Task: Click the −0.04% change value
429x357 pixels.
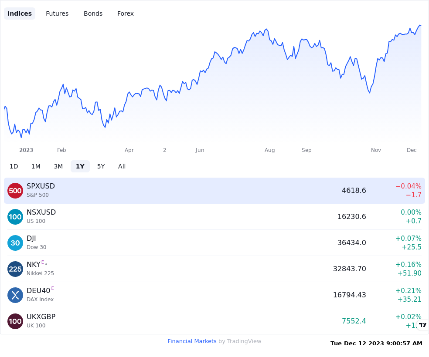Action: pos(409,186)
